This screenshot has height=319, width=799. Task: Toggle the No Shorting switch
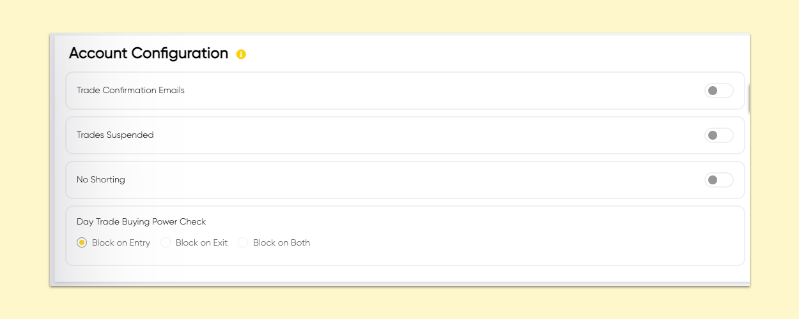pos(719,180)
